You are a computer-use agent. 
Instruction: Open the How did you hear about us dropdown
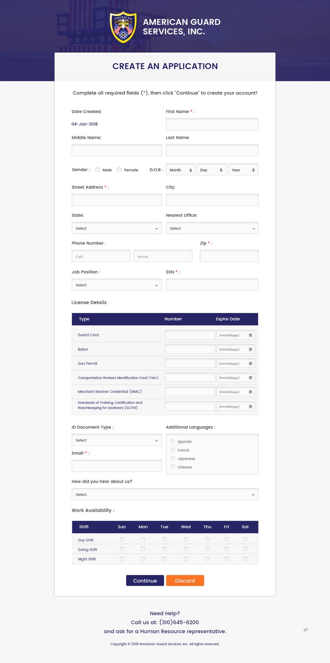click(x=165, y=494)
